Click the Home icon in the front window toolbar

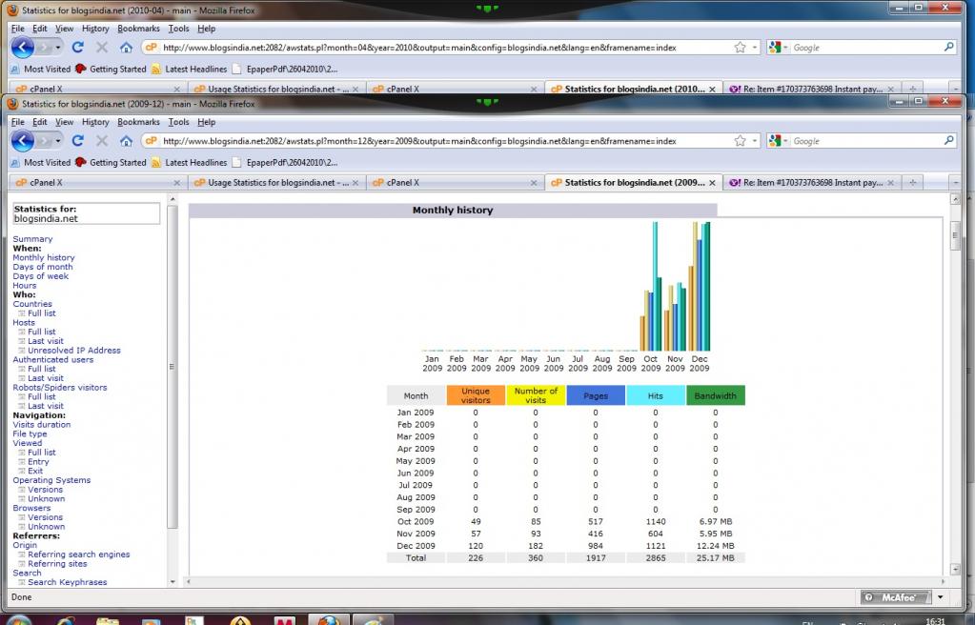[126, 141]
